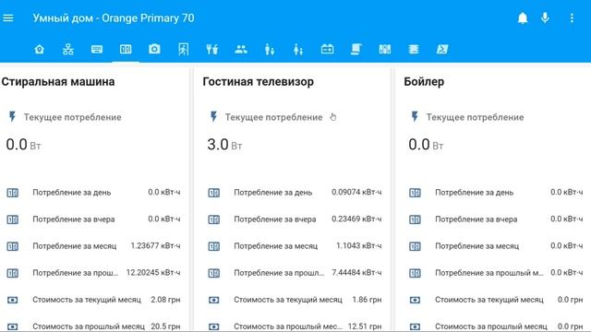Click the Бойлер card title
The image size is (591, 332).
pos(424,82)
